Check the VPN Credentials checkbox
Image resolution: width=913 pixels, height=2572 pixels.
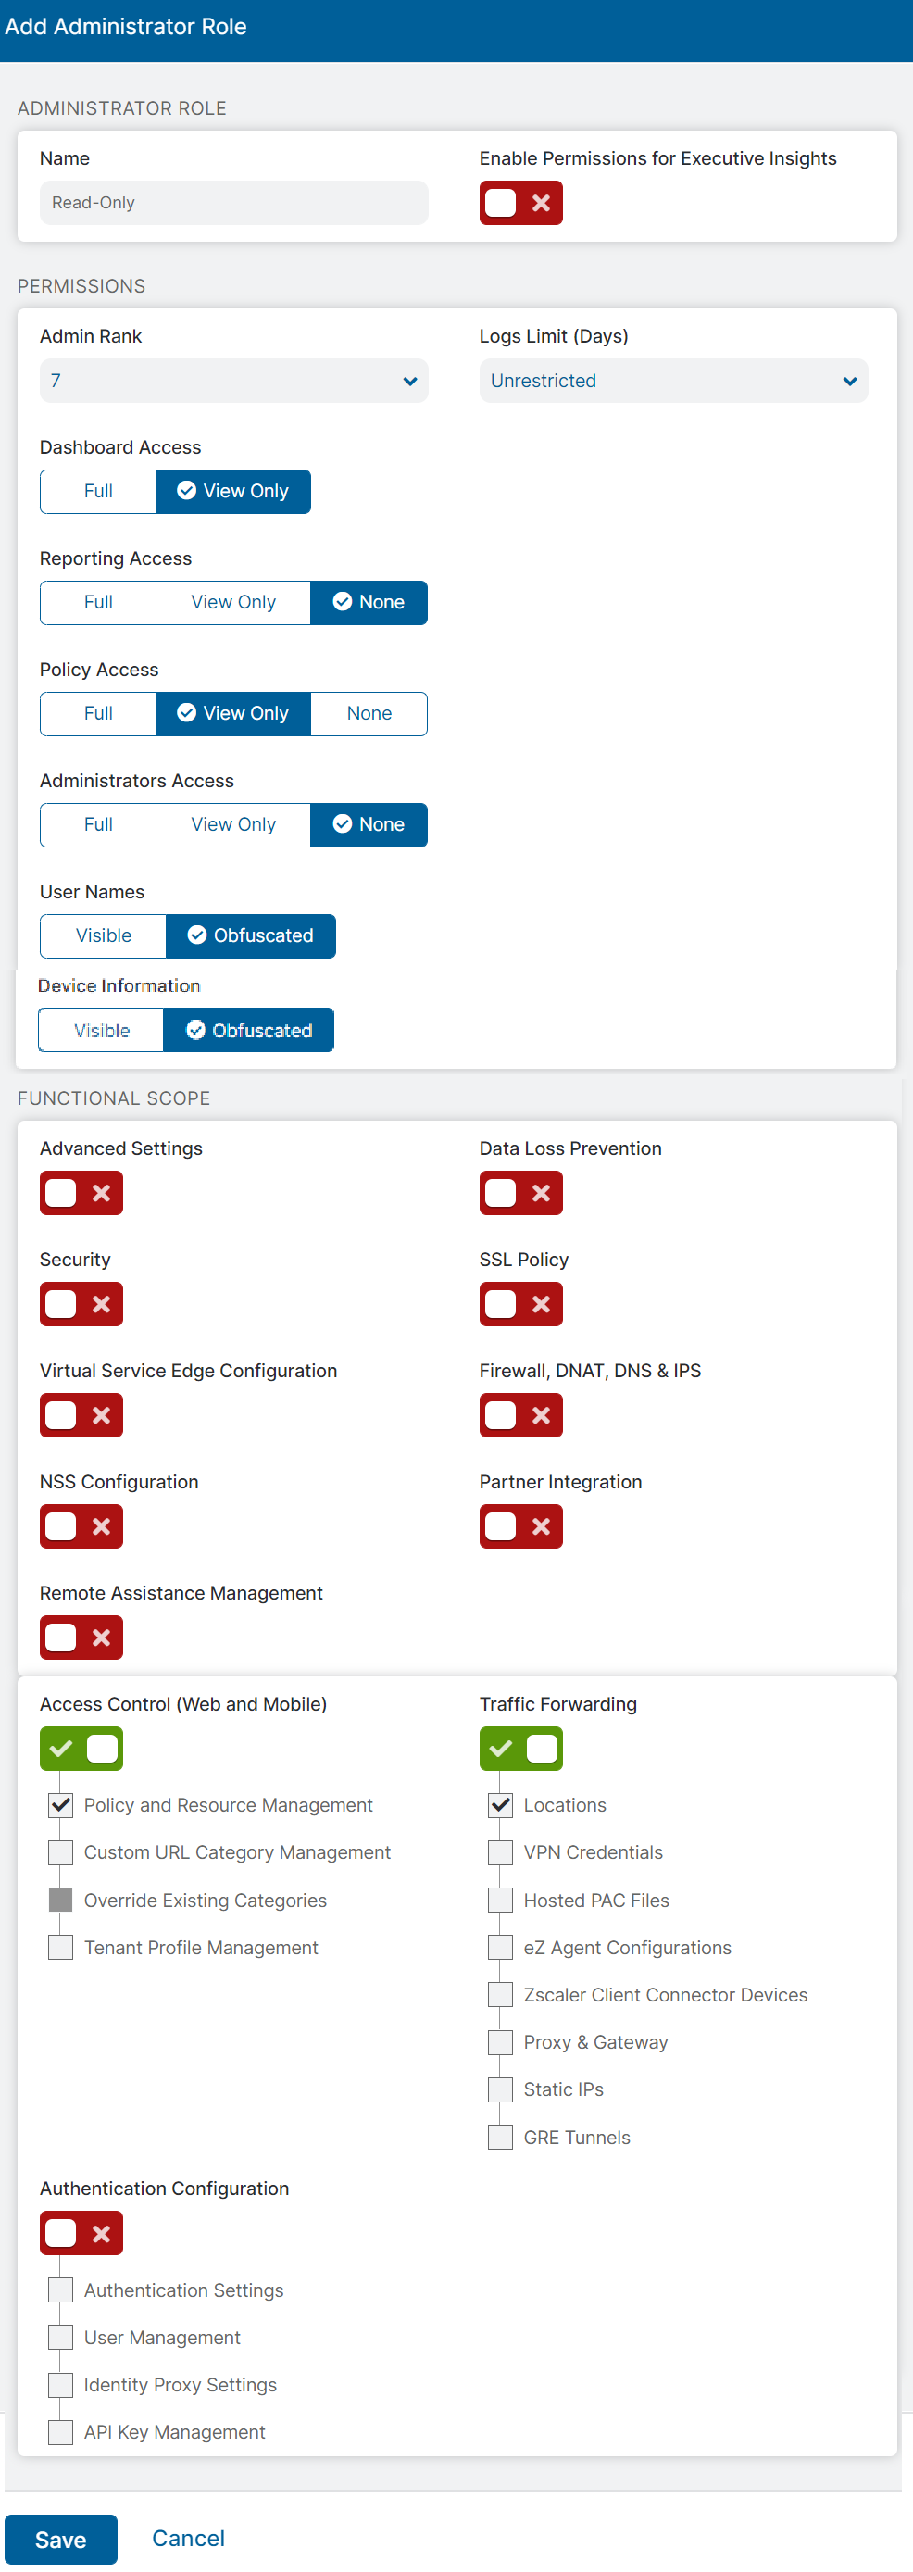tap(500, 1852)
